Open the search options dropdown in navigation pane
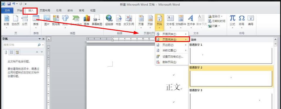281x109 pixels. coord(43,45)
